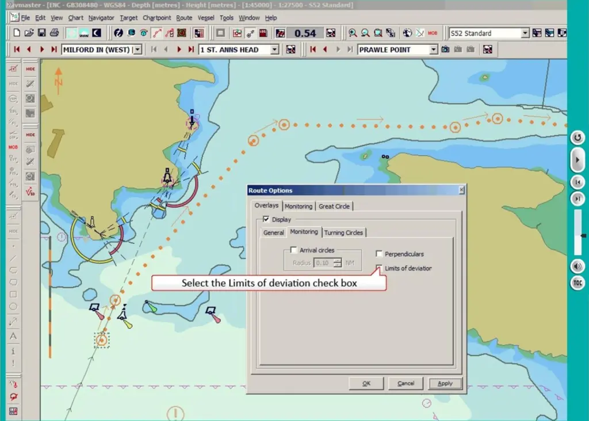Switch to the Overlays tab
The image size is (589, 421).
(266, 205)
